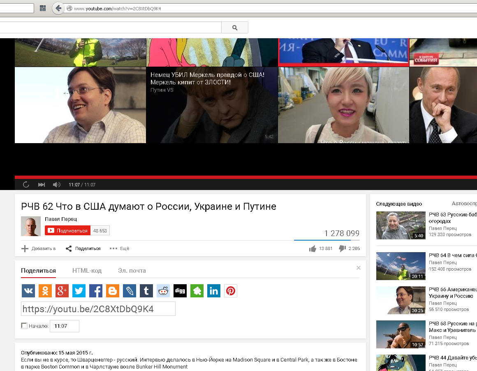The height and width of the screenshot is (371, 477).
Task: Click the red video progress bar
Action: [246, 177]
